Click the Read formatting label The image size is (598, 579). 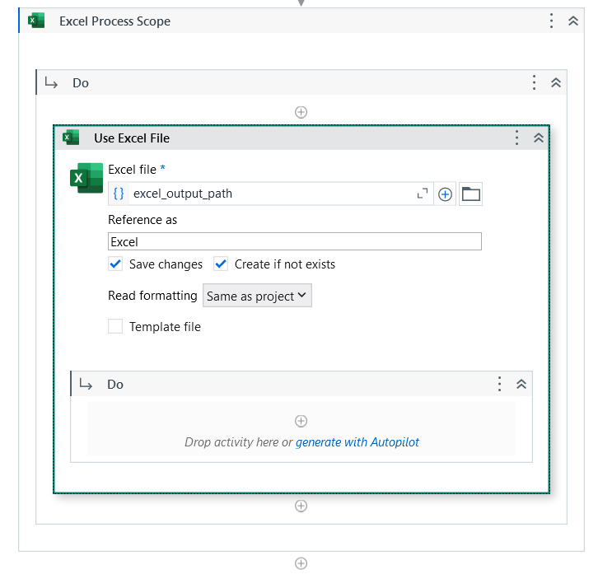pyautogui.click(x=152, y=296)
